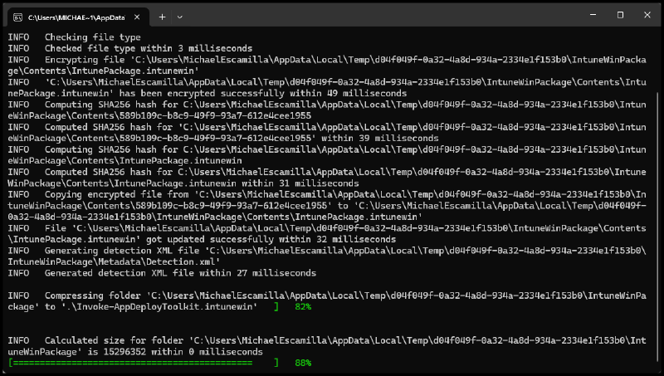Click 'Encrypting file' log line
This screenshot has height=376, width=664.
click(81, 60)
